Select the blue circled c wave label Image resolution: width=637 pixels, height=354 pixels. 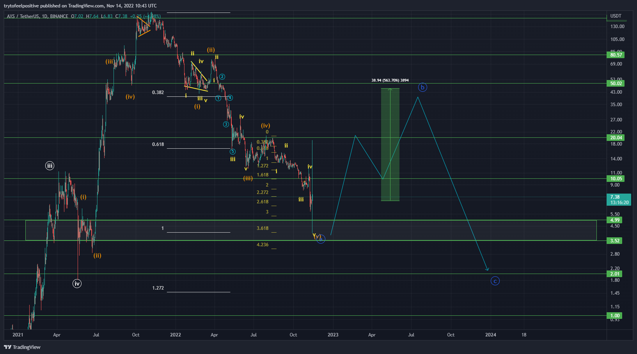pos(495,281)
